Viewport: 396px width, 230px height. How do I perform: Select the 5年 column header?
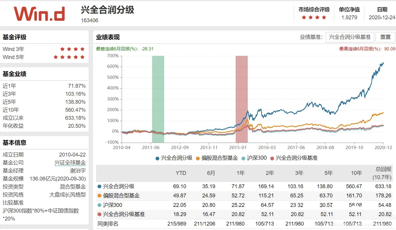point(328,173)
